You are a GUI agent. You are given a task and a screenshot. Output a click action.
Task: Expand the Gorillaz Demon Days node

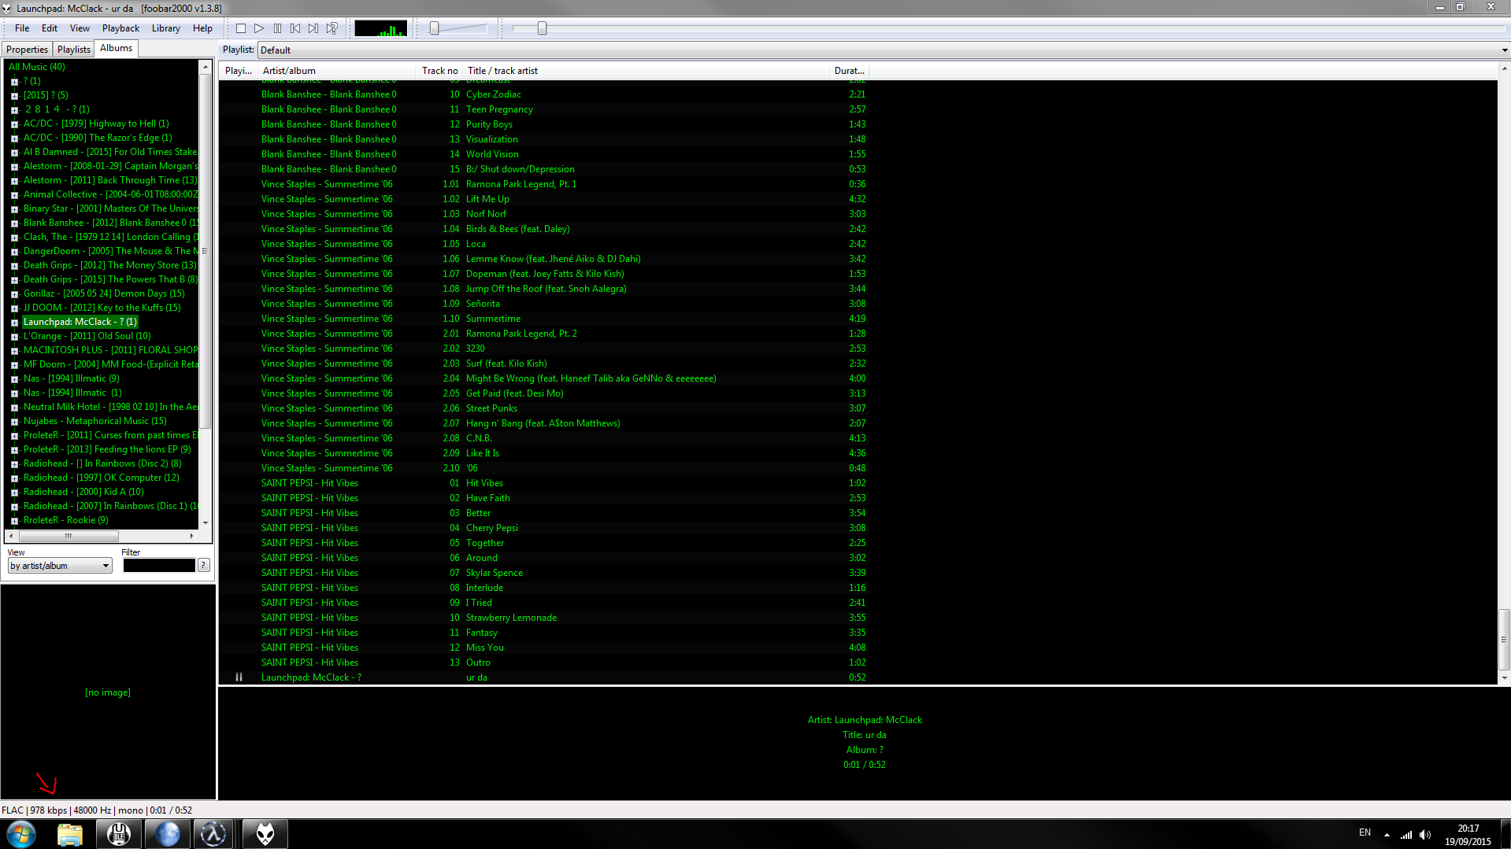14,294
